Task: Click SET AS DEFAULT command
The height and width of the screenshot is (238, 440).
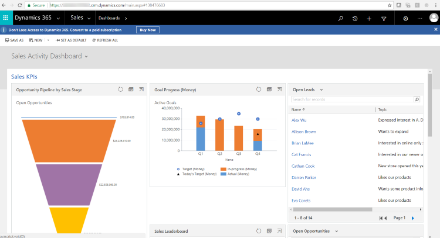Action: click(71, 40)
